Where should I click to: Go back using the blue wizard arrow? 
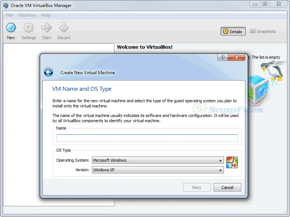pyautogui.click(x=48, y=72)
